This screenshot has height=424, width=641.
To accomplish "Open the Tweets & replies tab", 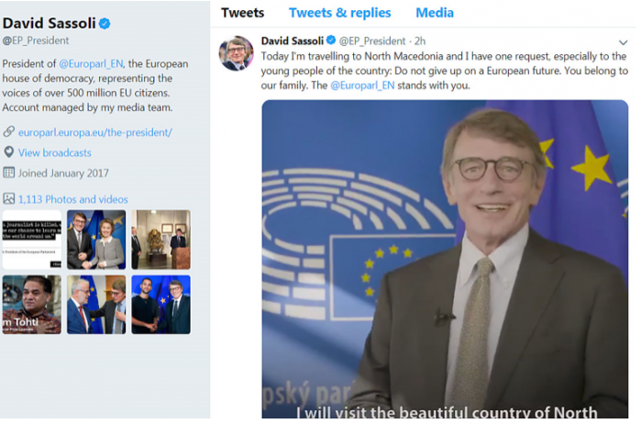I will (339, 13).
